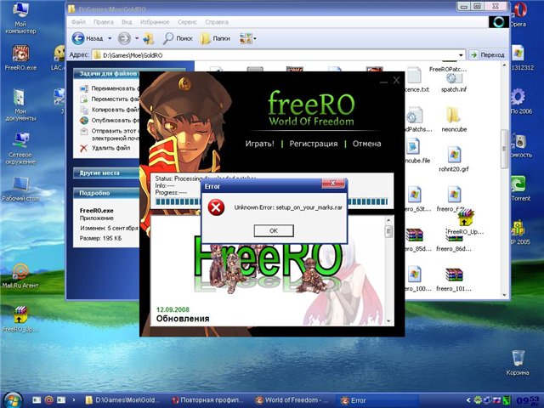Click Explorer file list scrollbar down arrow
Image resolution: width=544 pixels, height=408 pixels.
tap(505, 295)
